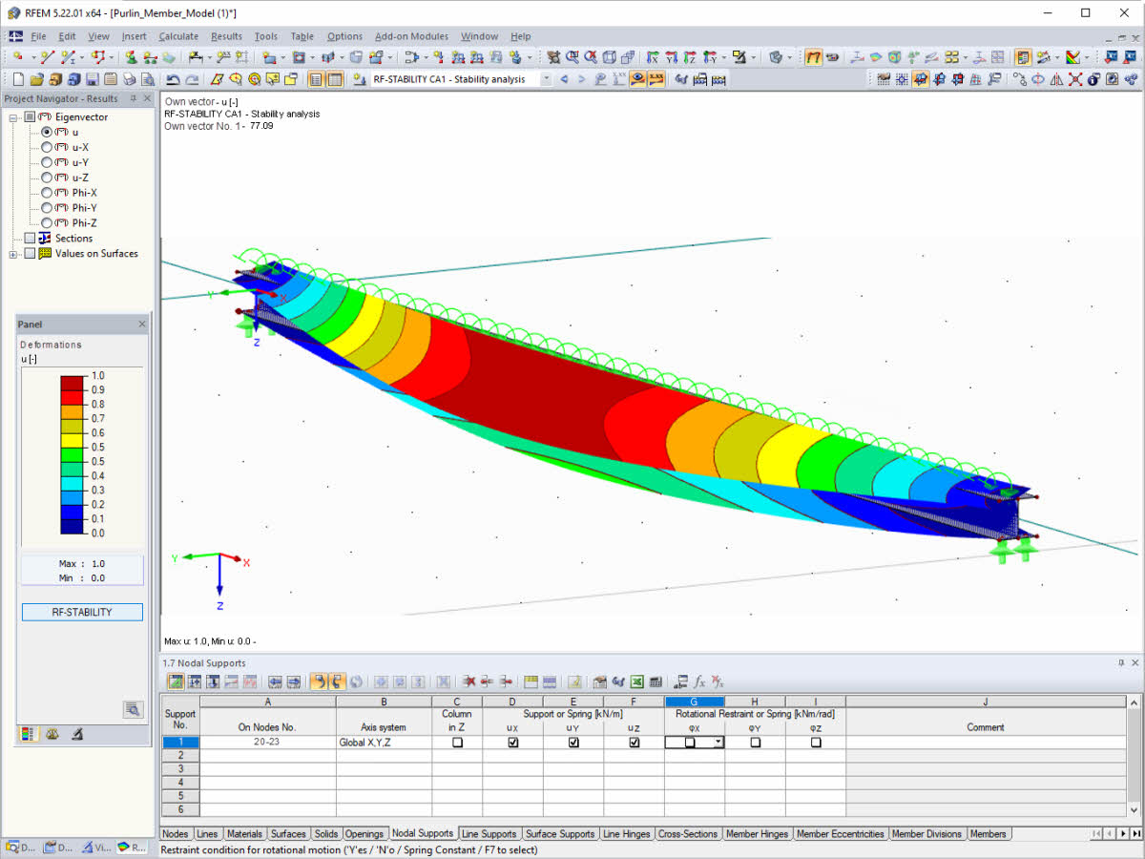1145x859 pixels.
Task: Open the φX cell dropdown arrow
Action: (718, 742)
